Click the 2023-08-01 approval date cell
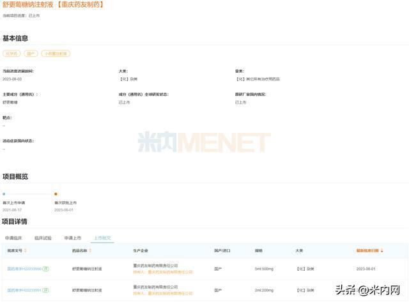 pos(366,269)
